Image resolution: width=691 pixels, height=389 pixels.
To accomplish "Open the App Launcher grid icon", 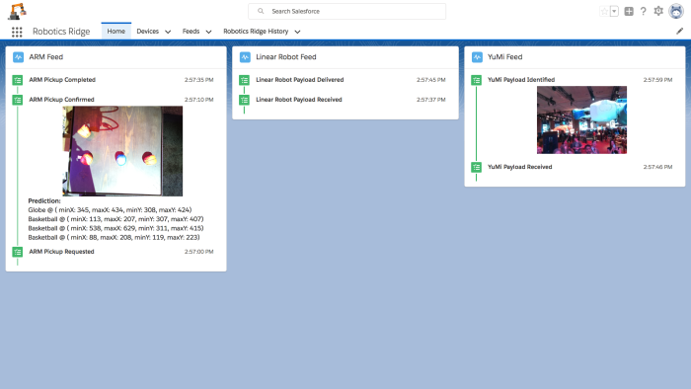I will click(17, 32).
